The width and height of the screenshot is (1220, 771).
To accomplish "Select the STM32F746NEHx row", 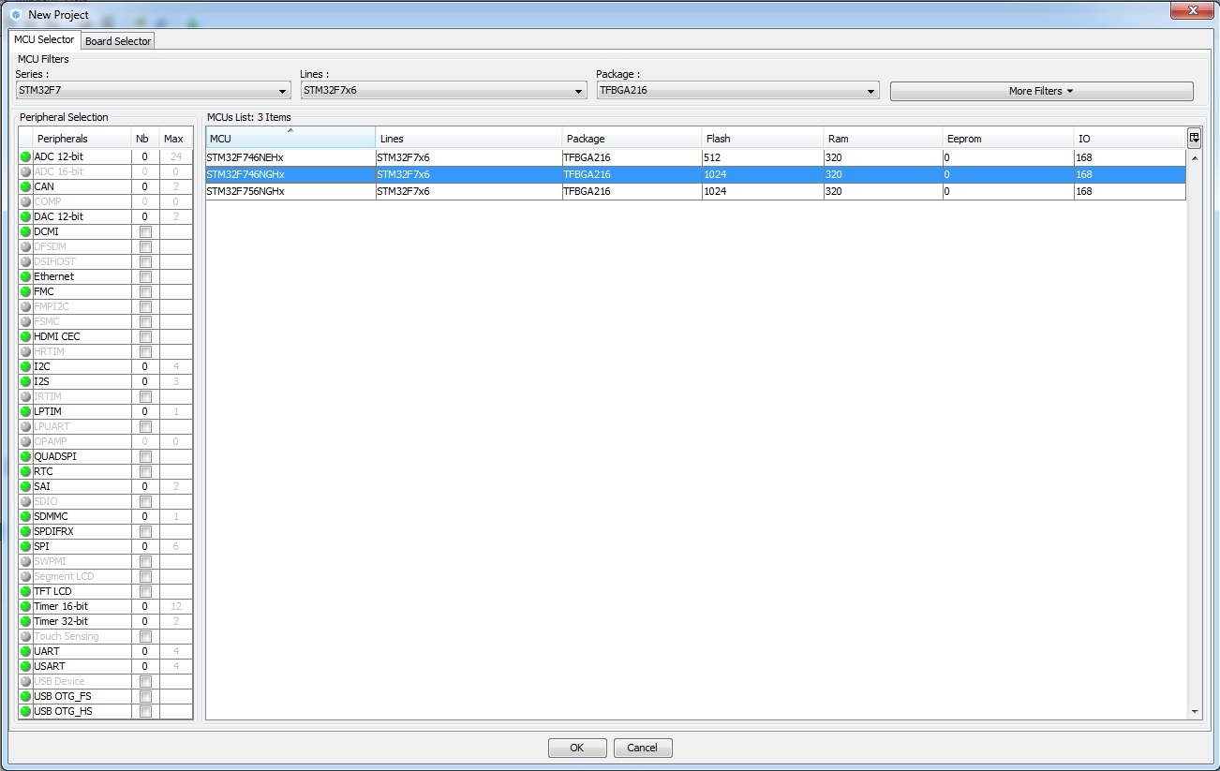I will [x=695, y=157].
